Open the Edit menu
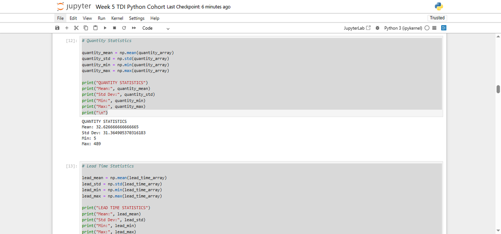 73,18
